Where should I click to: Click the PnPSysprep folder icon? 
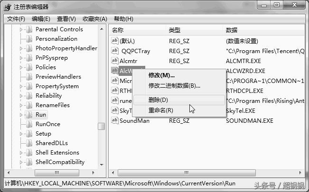pyautogui.click(x=29, y=58)
